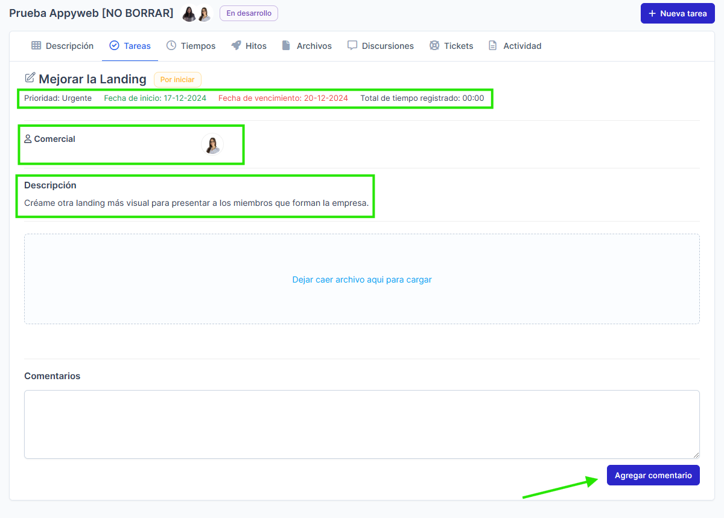Click the table icon of the Descripción tab

[x=36, y=46]
